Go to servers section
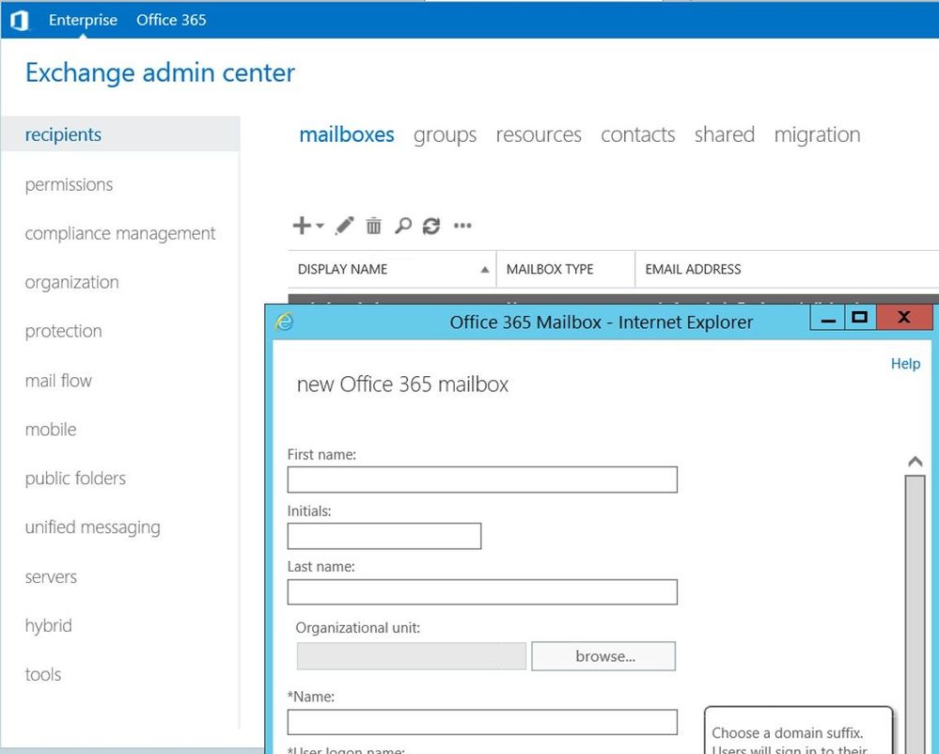939x754 pixels. click(51, 576)
